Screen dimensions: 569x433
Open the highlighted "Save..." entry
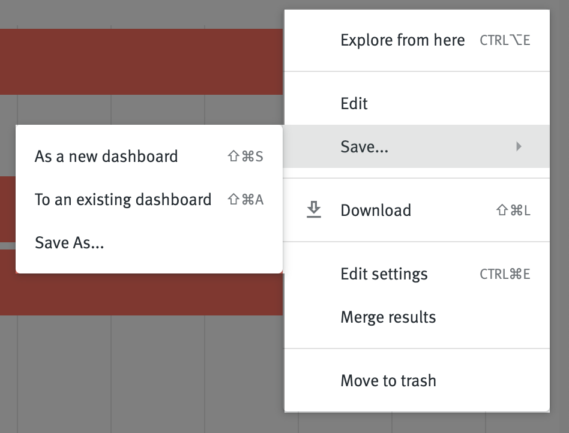(364, 146)
